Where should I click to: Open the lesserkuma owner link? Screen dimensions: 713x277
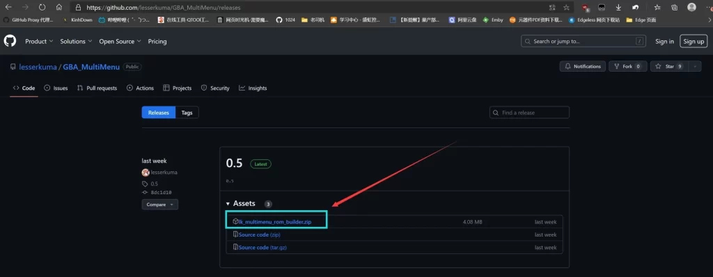pos(38,67)
